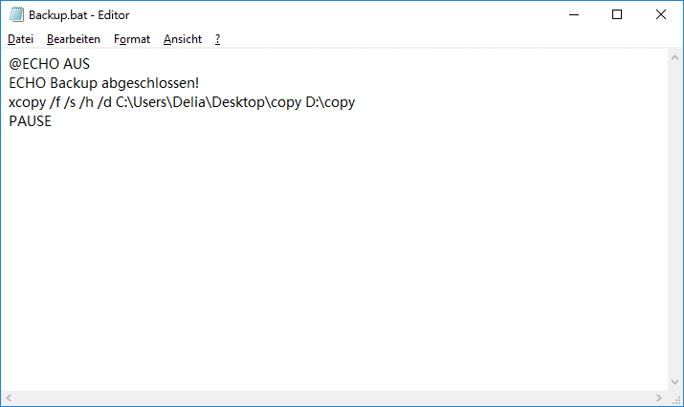Viewport: 684px width, 407px height.
Task: Close the Backup.bat Editor window
Action: coord(661,15)
